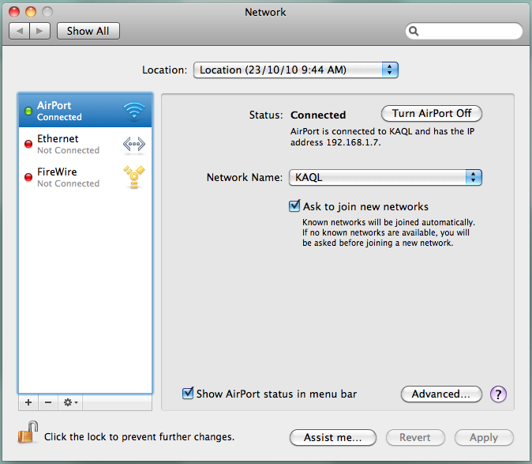Toggle Ask to join new networks
Viewport: 532px width, 464px height.
click(294, 206)
